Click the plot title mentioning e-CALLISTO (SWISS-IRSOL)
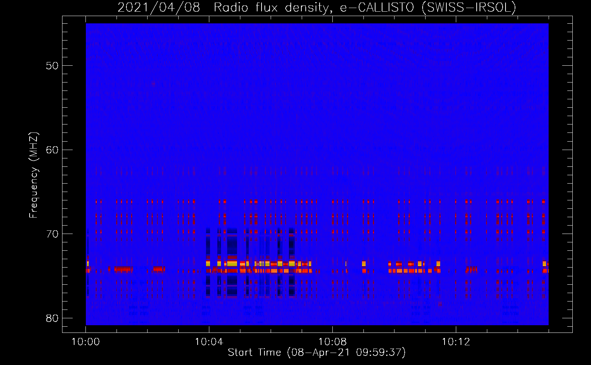This screenshot has width=591, height=365. pos(317,7)
